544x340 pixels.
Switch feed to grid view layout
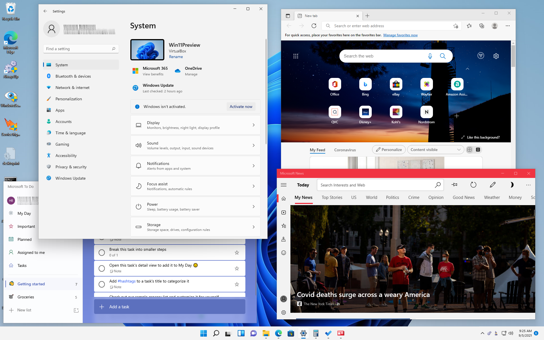coord(469,150)
